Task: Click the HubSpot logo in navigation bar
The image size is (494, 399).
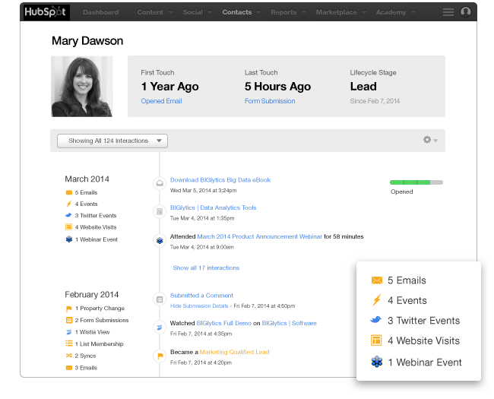Action: point(45,12)
